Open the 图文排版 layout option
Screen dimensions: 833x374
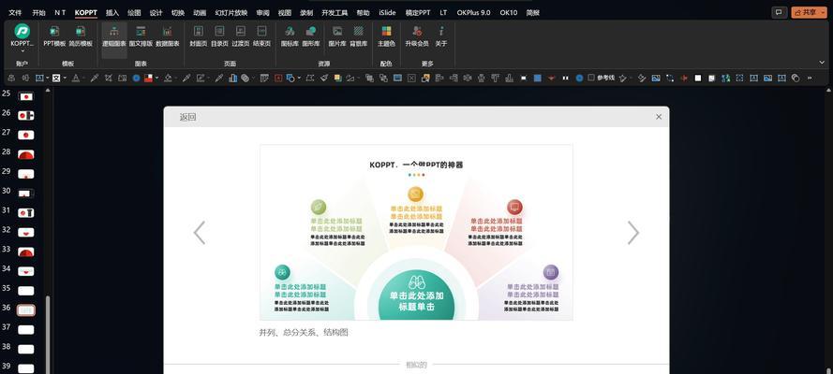coord(141,36)
